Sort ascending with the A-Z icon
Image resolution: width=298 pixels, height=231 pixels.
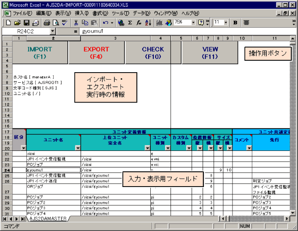pyautogui.click(x=148, y=22)
